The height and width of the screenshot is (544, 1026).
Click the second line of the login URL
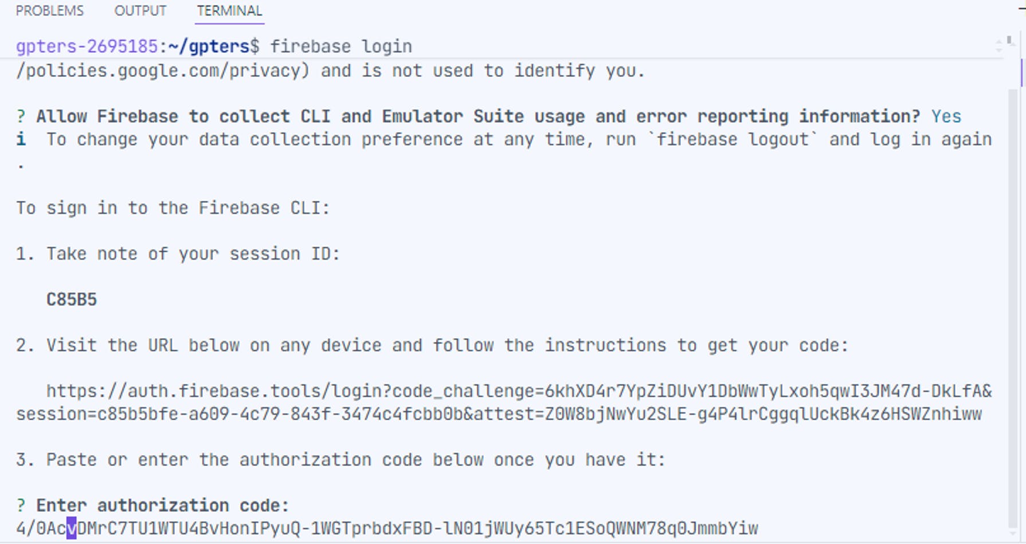[x=499, y=414]
